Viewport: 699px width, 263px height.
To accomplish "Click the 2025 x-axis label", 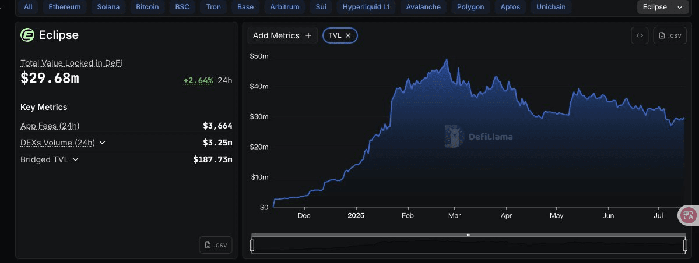I will tap(356, 216).
